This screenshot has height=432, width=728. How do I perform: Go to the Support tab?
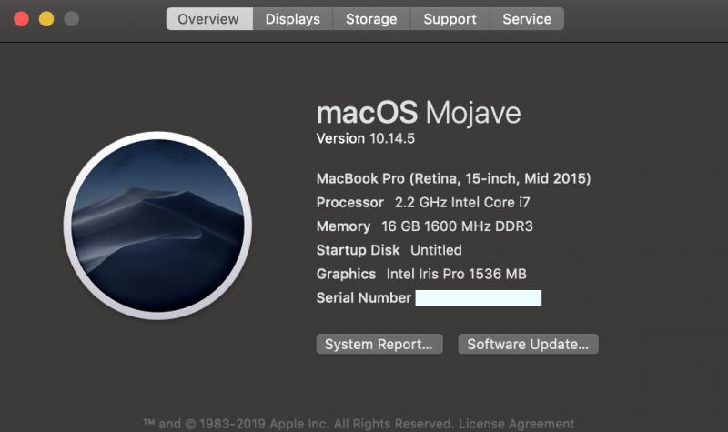[450, 19]
